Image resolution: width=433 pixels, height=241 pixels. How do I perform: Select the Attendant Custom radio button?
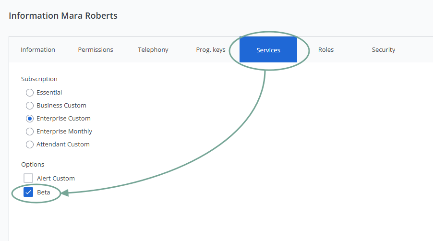(30, 145)
